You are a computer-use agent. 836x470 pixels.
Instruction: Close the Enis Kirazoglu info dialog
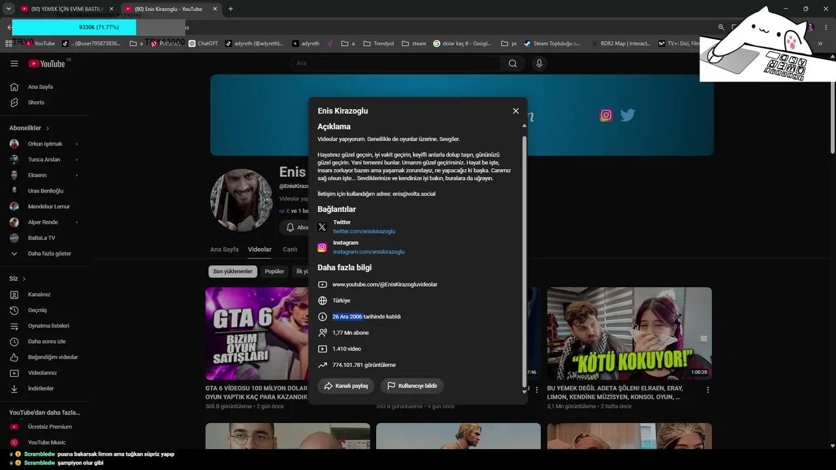pos(516,111)
